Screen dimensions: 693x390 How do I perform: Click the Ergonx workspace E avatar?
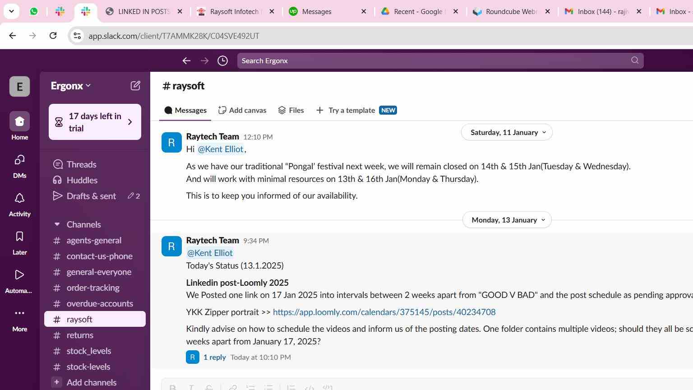19,87
